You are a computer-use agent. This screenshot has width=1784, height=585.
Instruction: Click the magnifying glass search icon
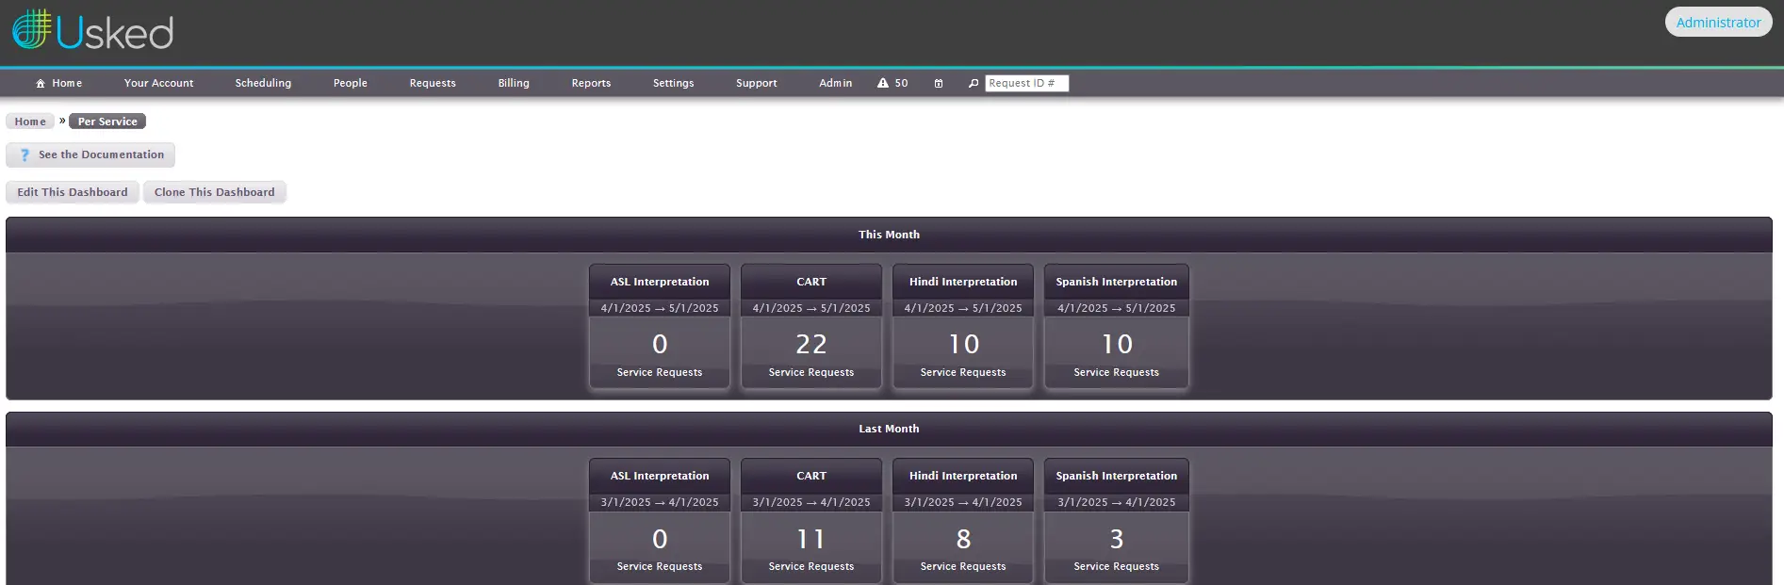(x=974, y=84)
